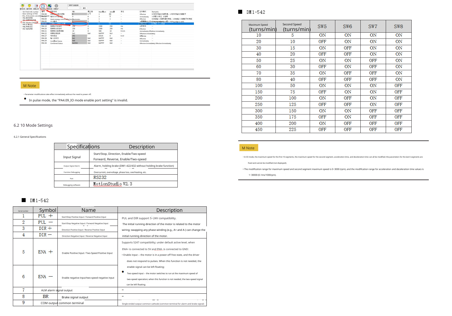Click the small button beside the toolbar combo box
Screen dimensions: 452x316
84,8
